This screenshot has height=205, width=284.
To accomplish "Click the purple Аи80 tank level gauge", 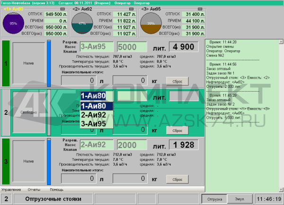I will [x=14, y=23].
